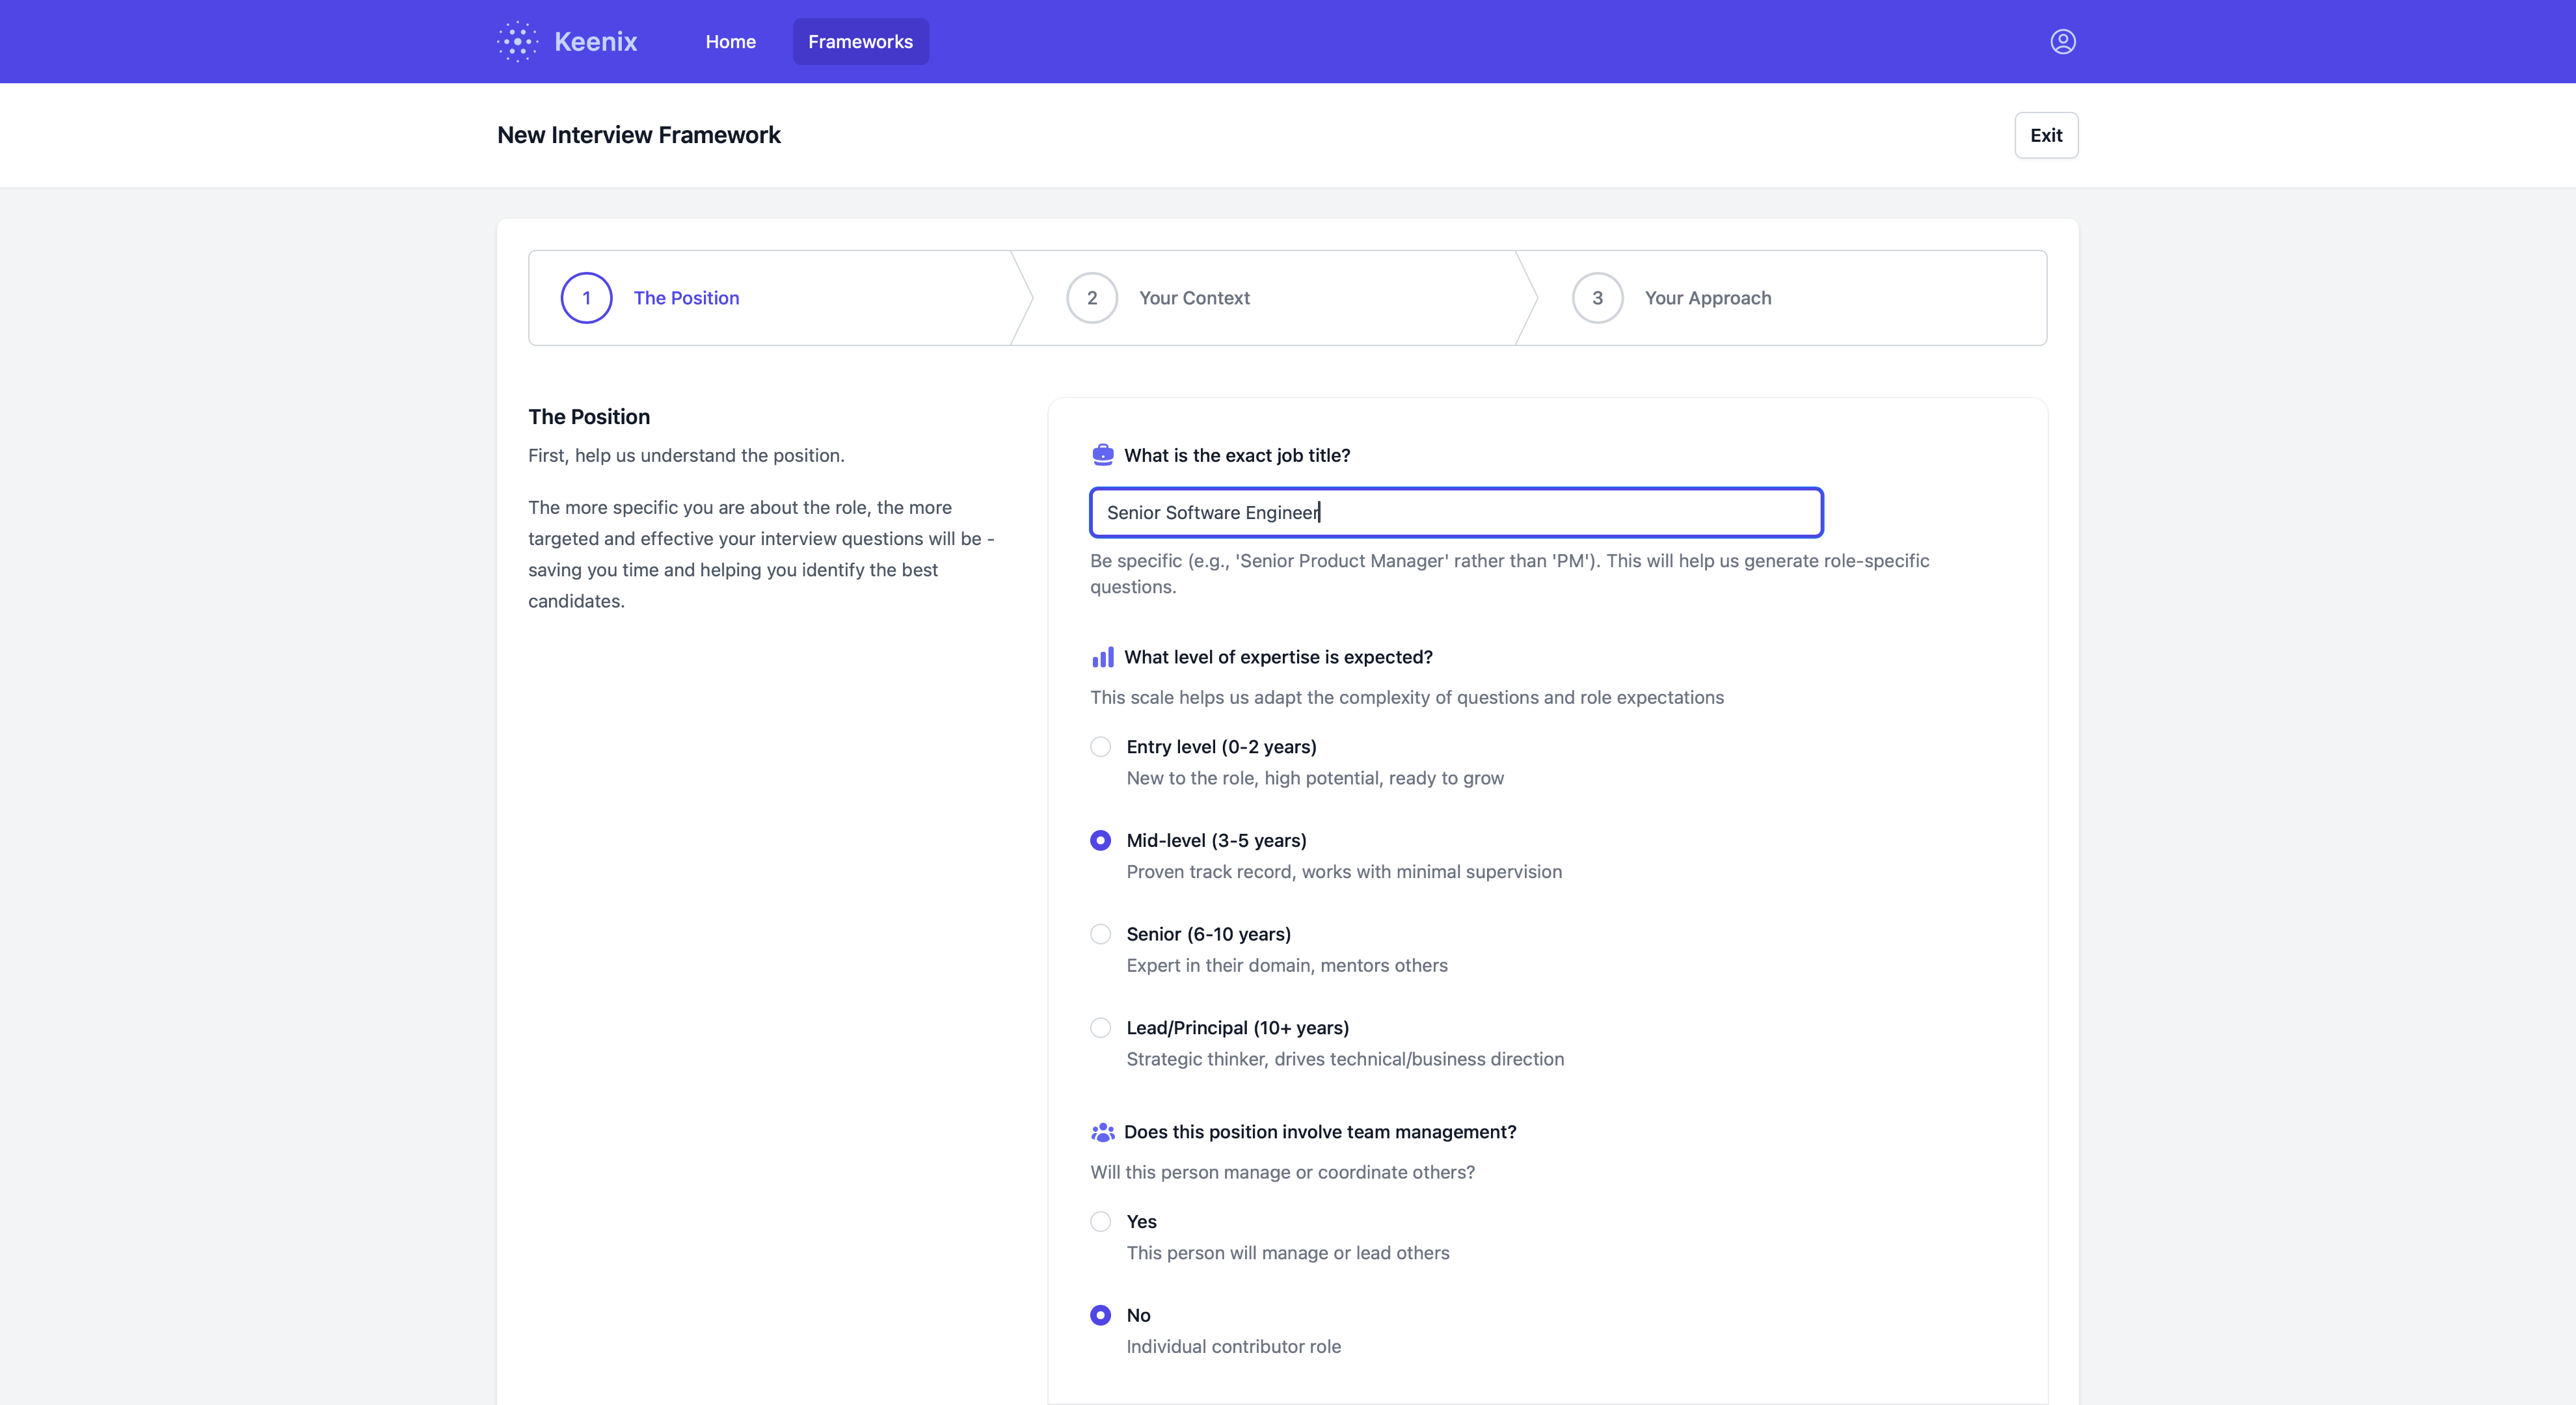Click the Exit button

click(2045, 135)
